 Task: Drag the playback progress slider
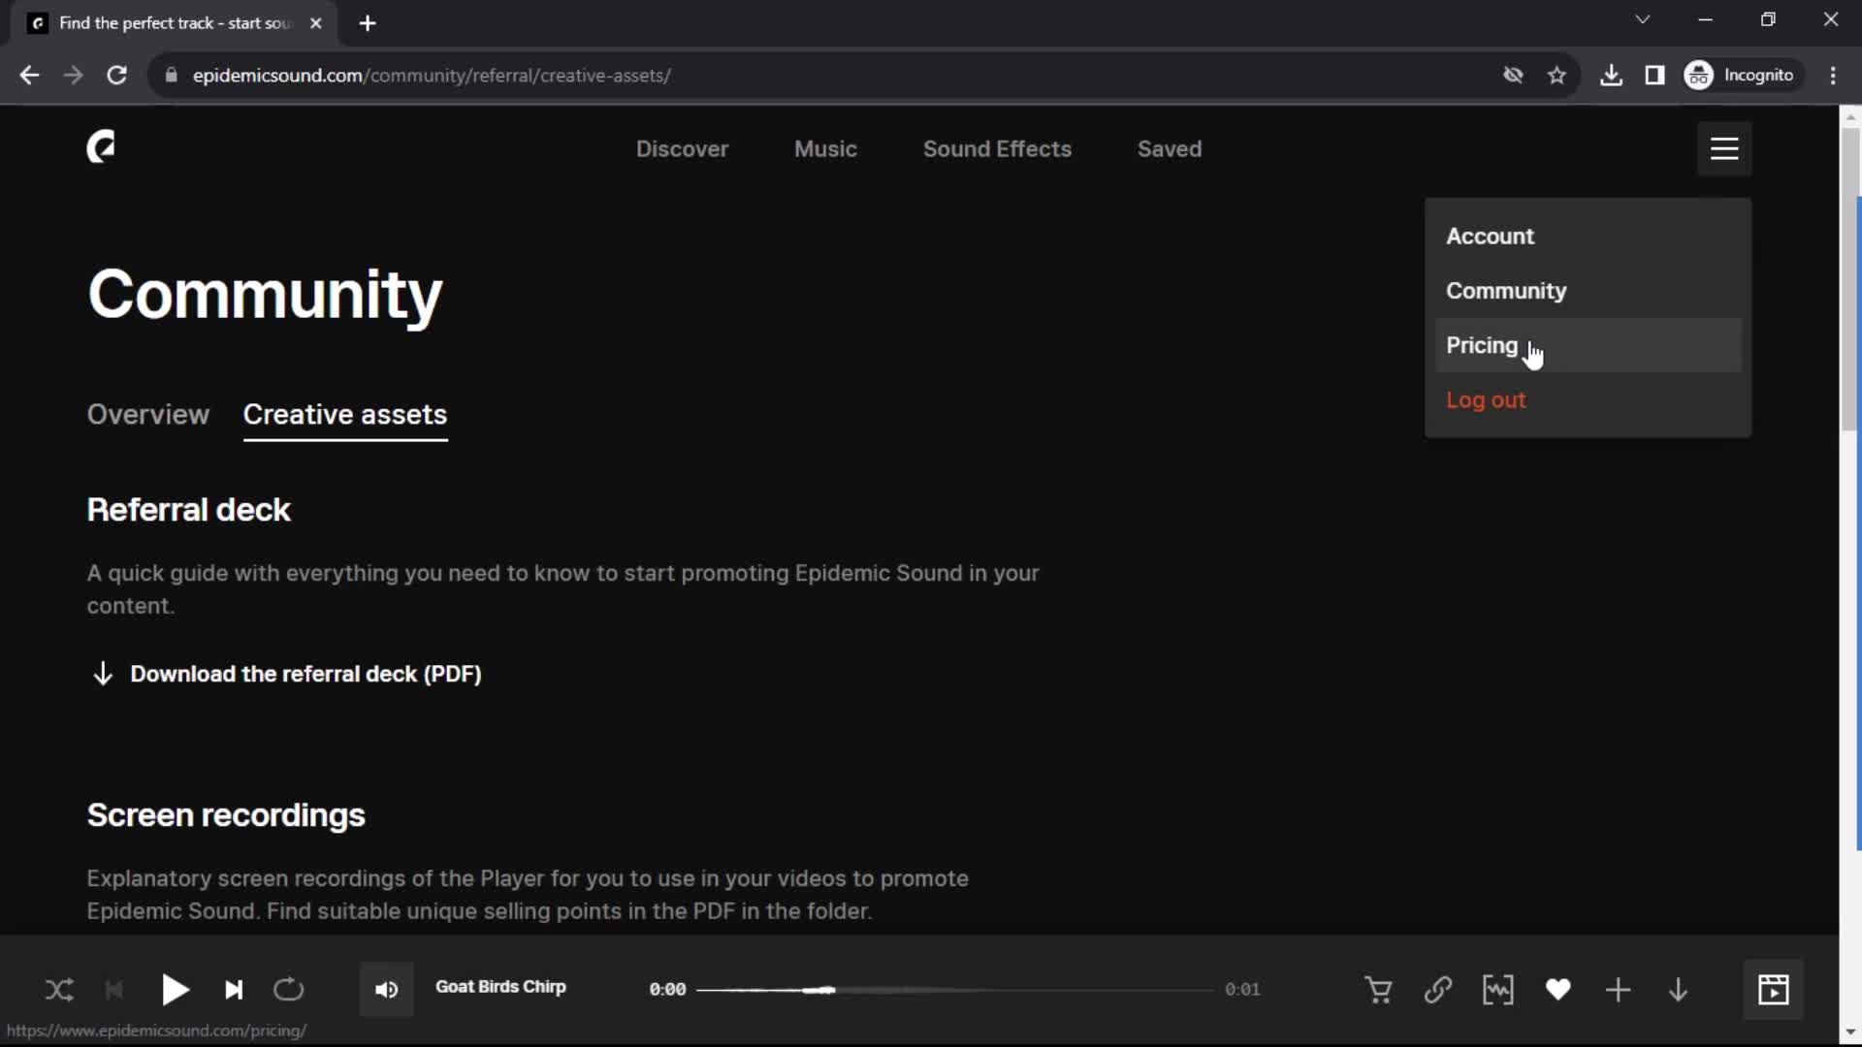pyautogui.click(x=819, y=988)
